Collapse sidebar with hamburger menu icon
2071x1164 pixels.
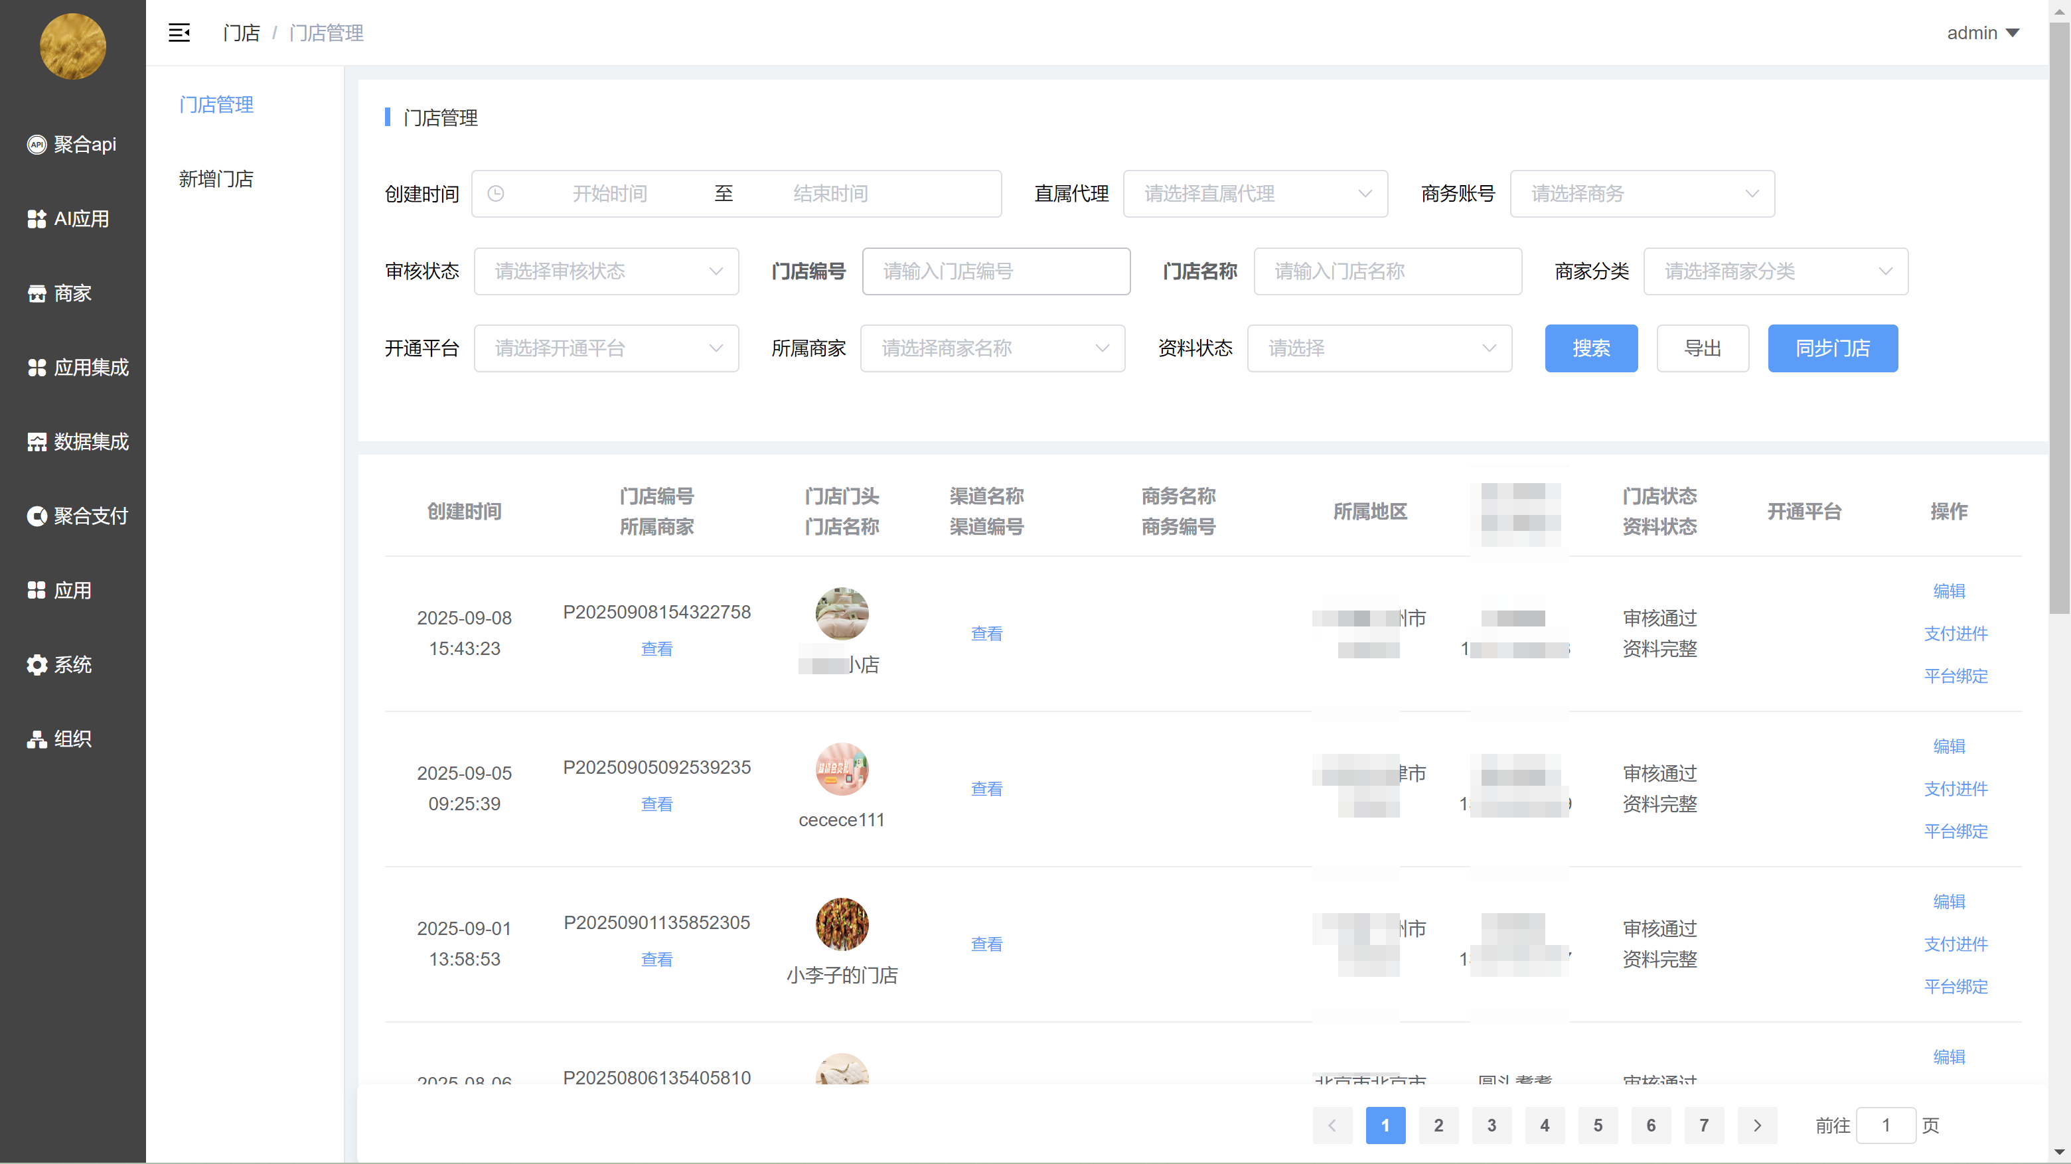[179, 33]
